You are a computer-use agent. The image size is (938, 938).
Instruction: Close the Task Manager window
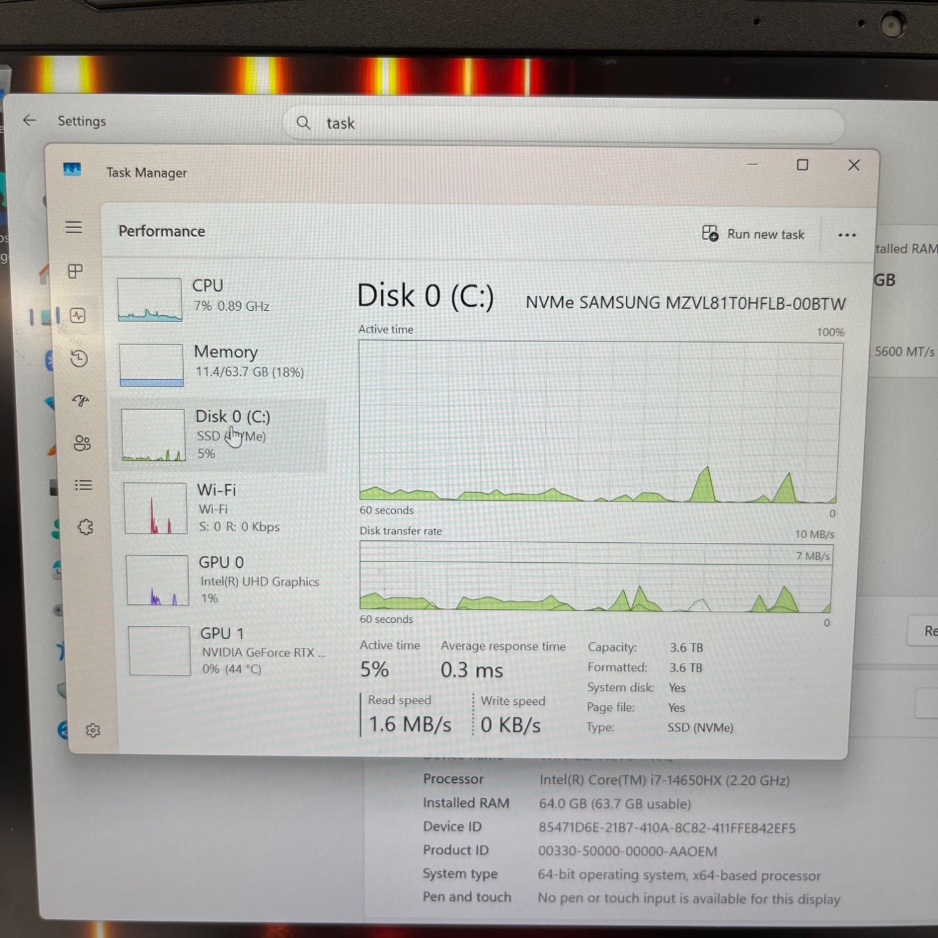pyautogui.click(x=854, y=165)
